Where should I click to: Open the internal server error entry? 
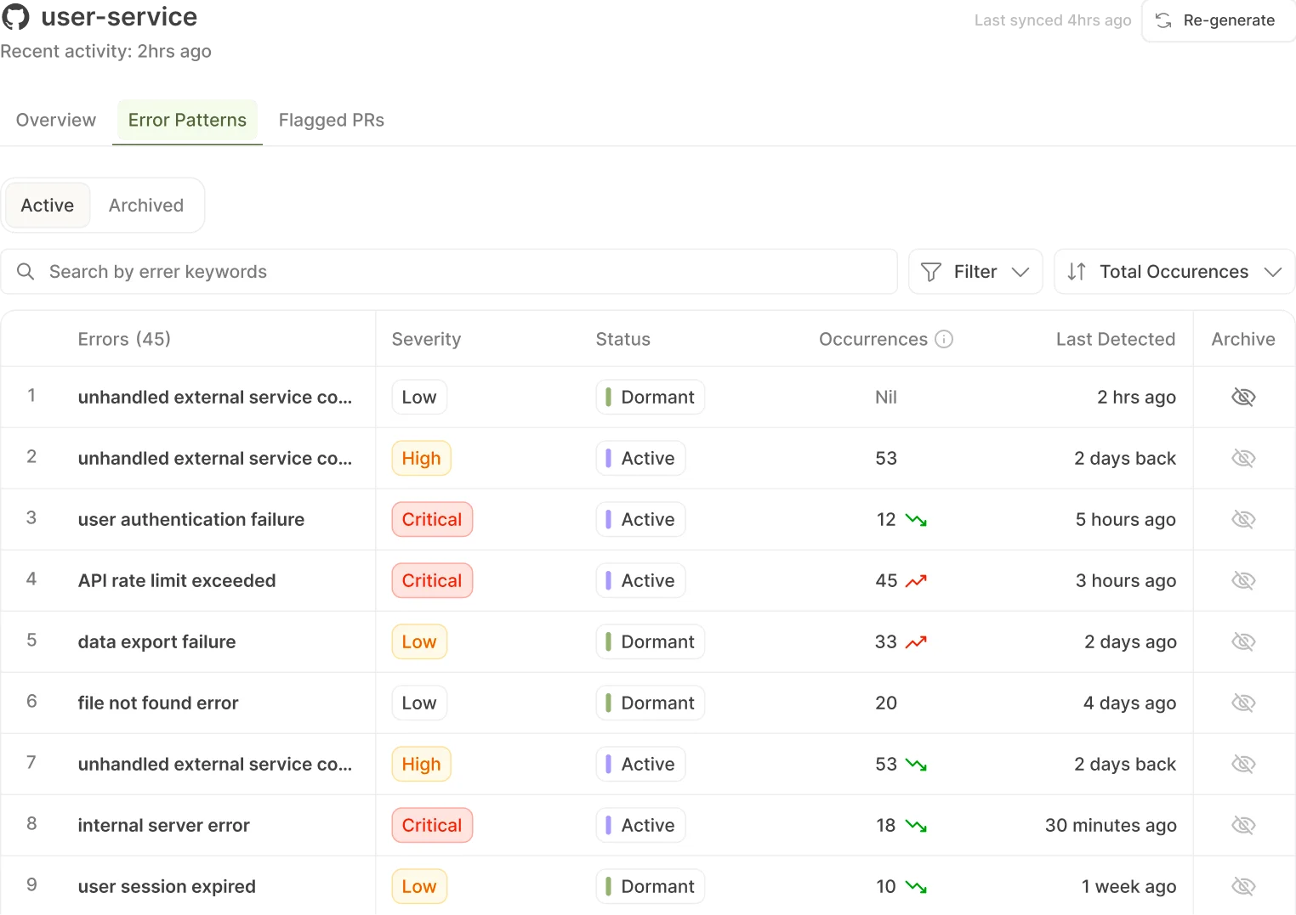(x=163, y=825)
